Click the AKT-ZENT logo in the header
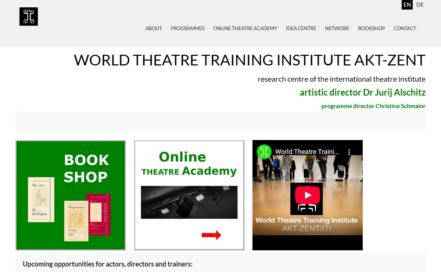441x272 pixels. tap(29, 17)
